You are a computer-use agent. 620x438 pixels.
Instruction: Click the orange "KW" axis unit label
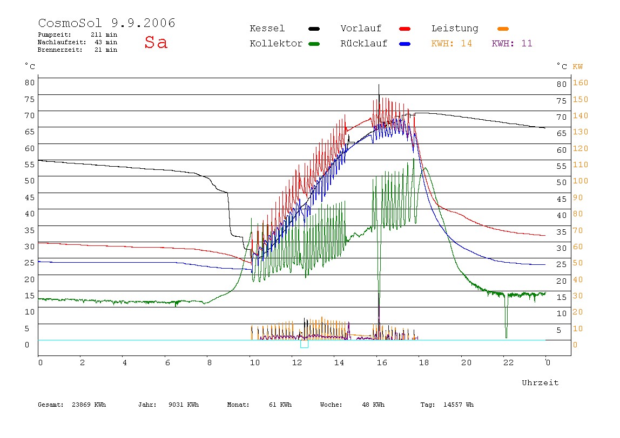[x=578, y=67]
